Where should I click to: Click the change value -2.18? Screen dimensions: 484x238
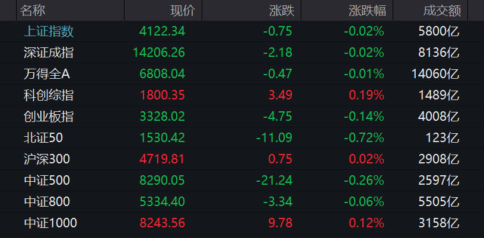[278, 53]
